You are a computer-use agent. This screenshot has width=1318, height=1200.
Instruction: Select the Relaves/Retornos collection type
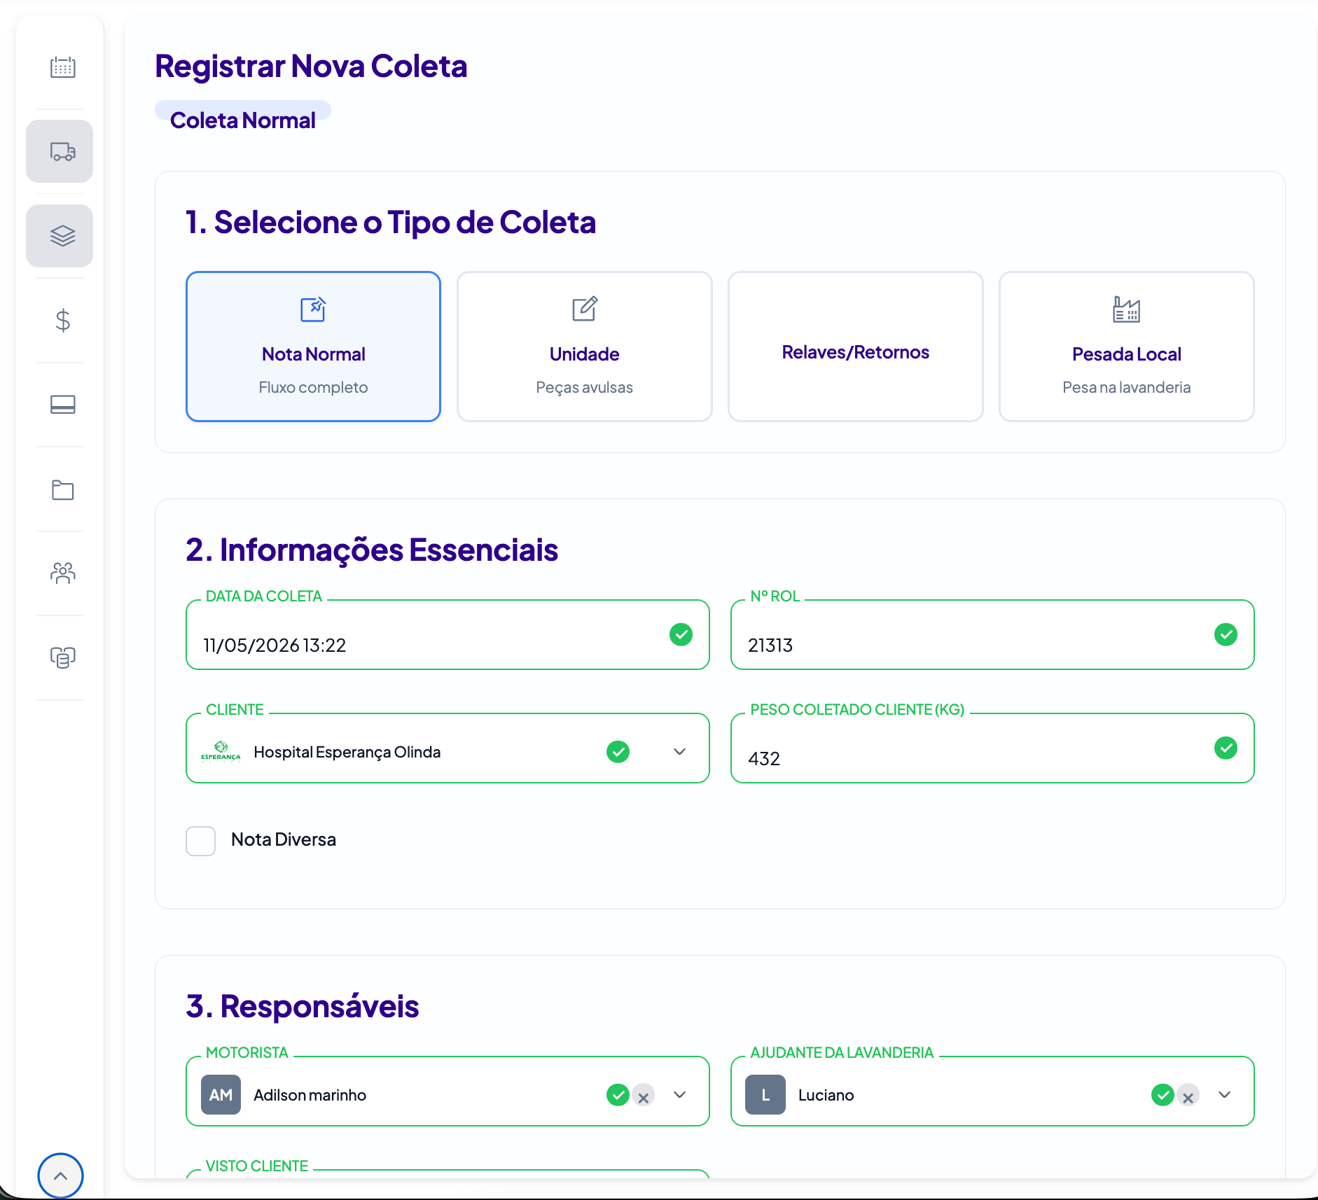[x=855, y=347]
